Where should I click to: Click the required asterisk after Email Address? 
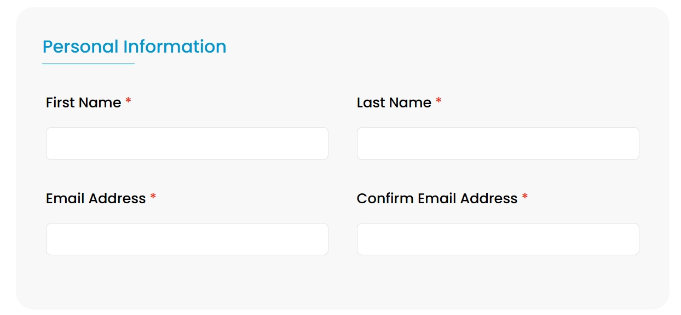(x=153, y=197)
